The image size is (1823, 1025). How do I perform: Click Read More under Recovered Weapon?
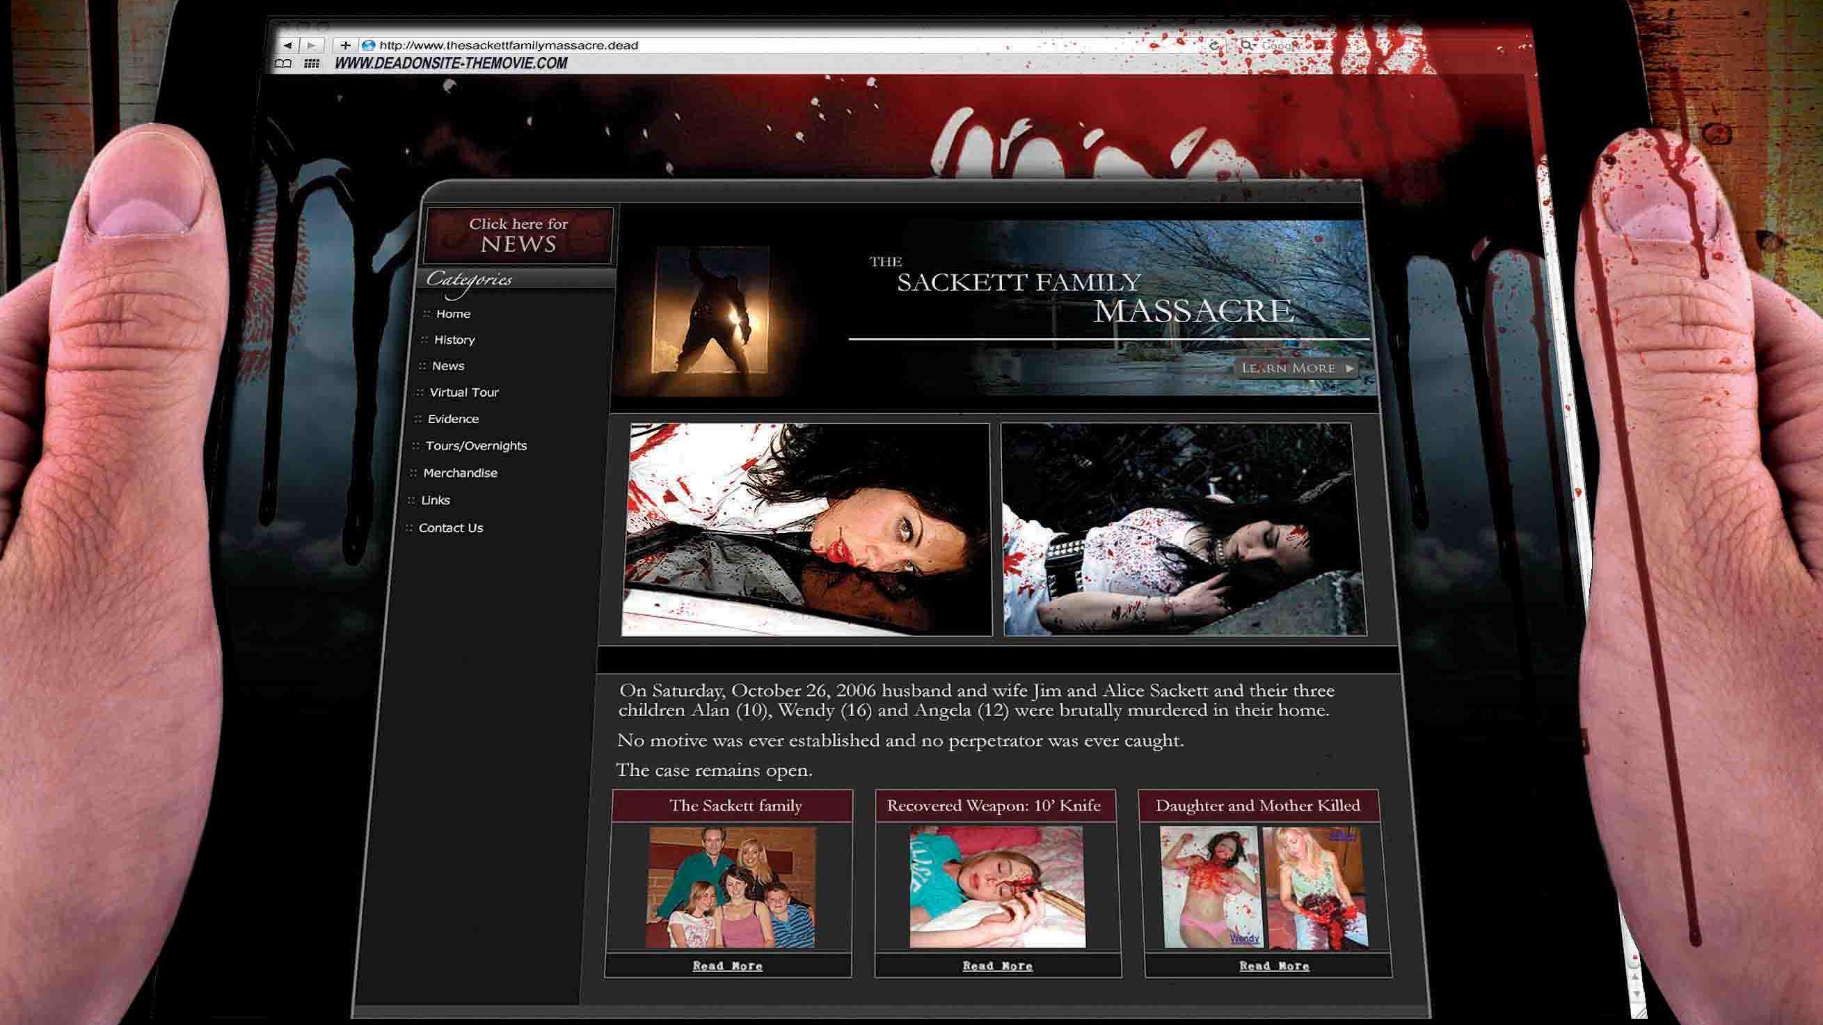(x=997, y=966)
